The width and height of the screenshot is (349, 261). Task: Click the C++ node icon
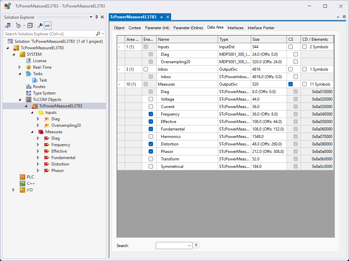(22, 183)
